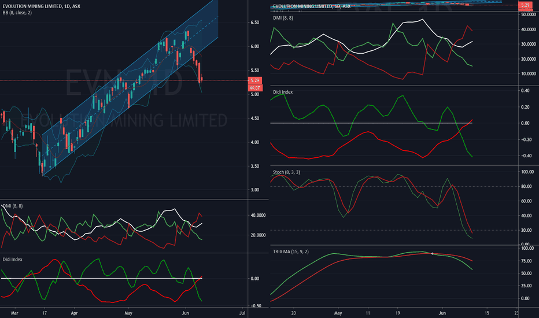Click the 10.0000 value on right DMI scale
The image size is (539, 318).
tap(529, 74)
